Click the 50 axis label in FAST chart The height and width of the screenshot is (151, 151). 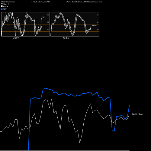click(48, 22)
